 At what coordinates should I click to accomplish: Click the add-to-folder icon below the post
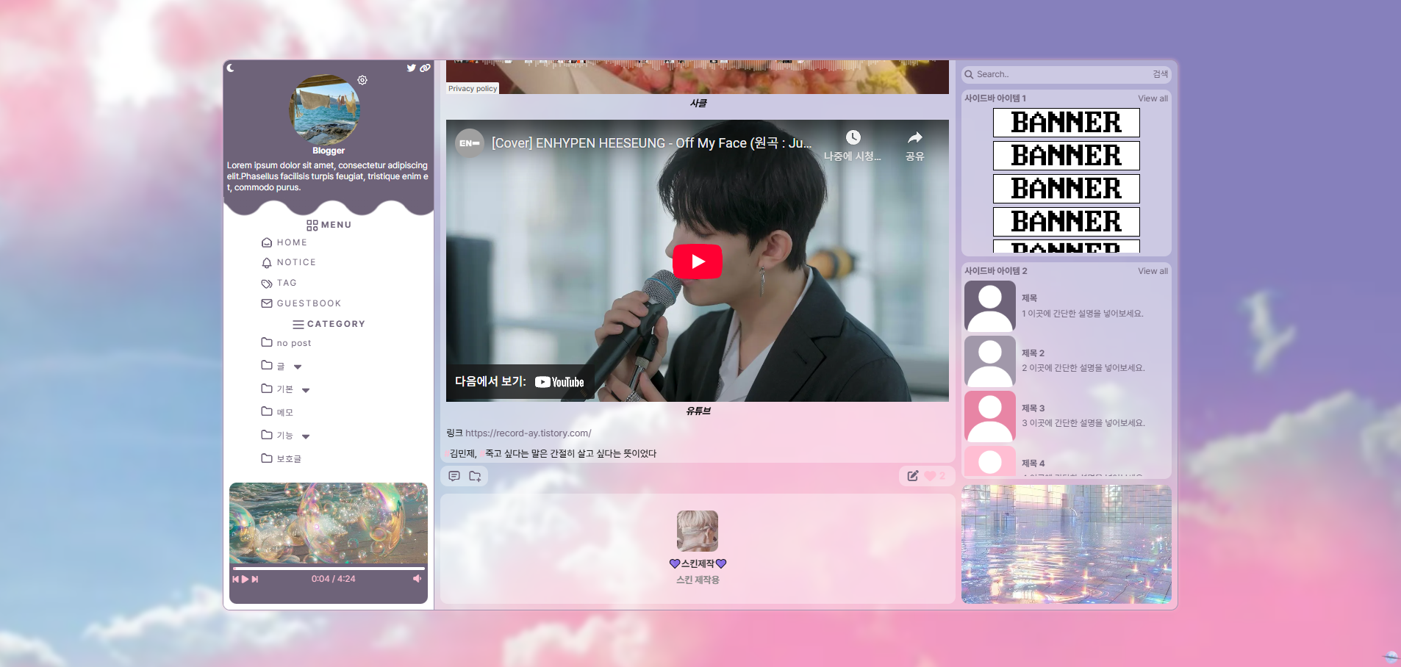(x=475, y=476)
